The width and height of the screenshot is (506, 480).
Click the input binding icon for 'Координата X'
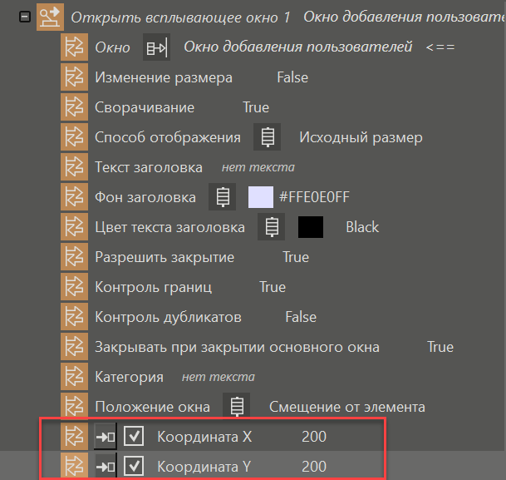coord(105,437)
